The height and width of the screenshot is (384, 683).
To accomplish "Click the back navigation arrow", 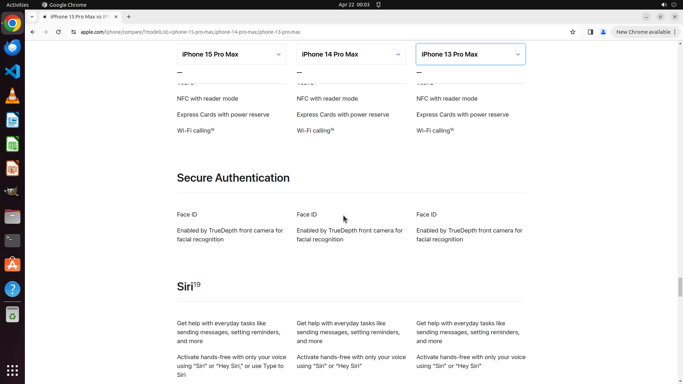I will 33,32.
